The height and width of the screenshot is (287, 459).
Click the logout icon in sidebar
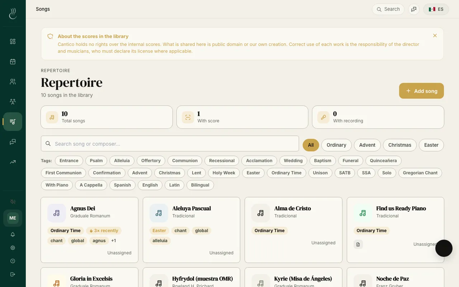13,274
